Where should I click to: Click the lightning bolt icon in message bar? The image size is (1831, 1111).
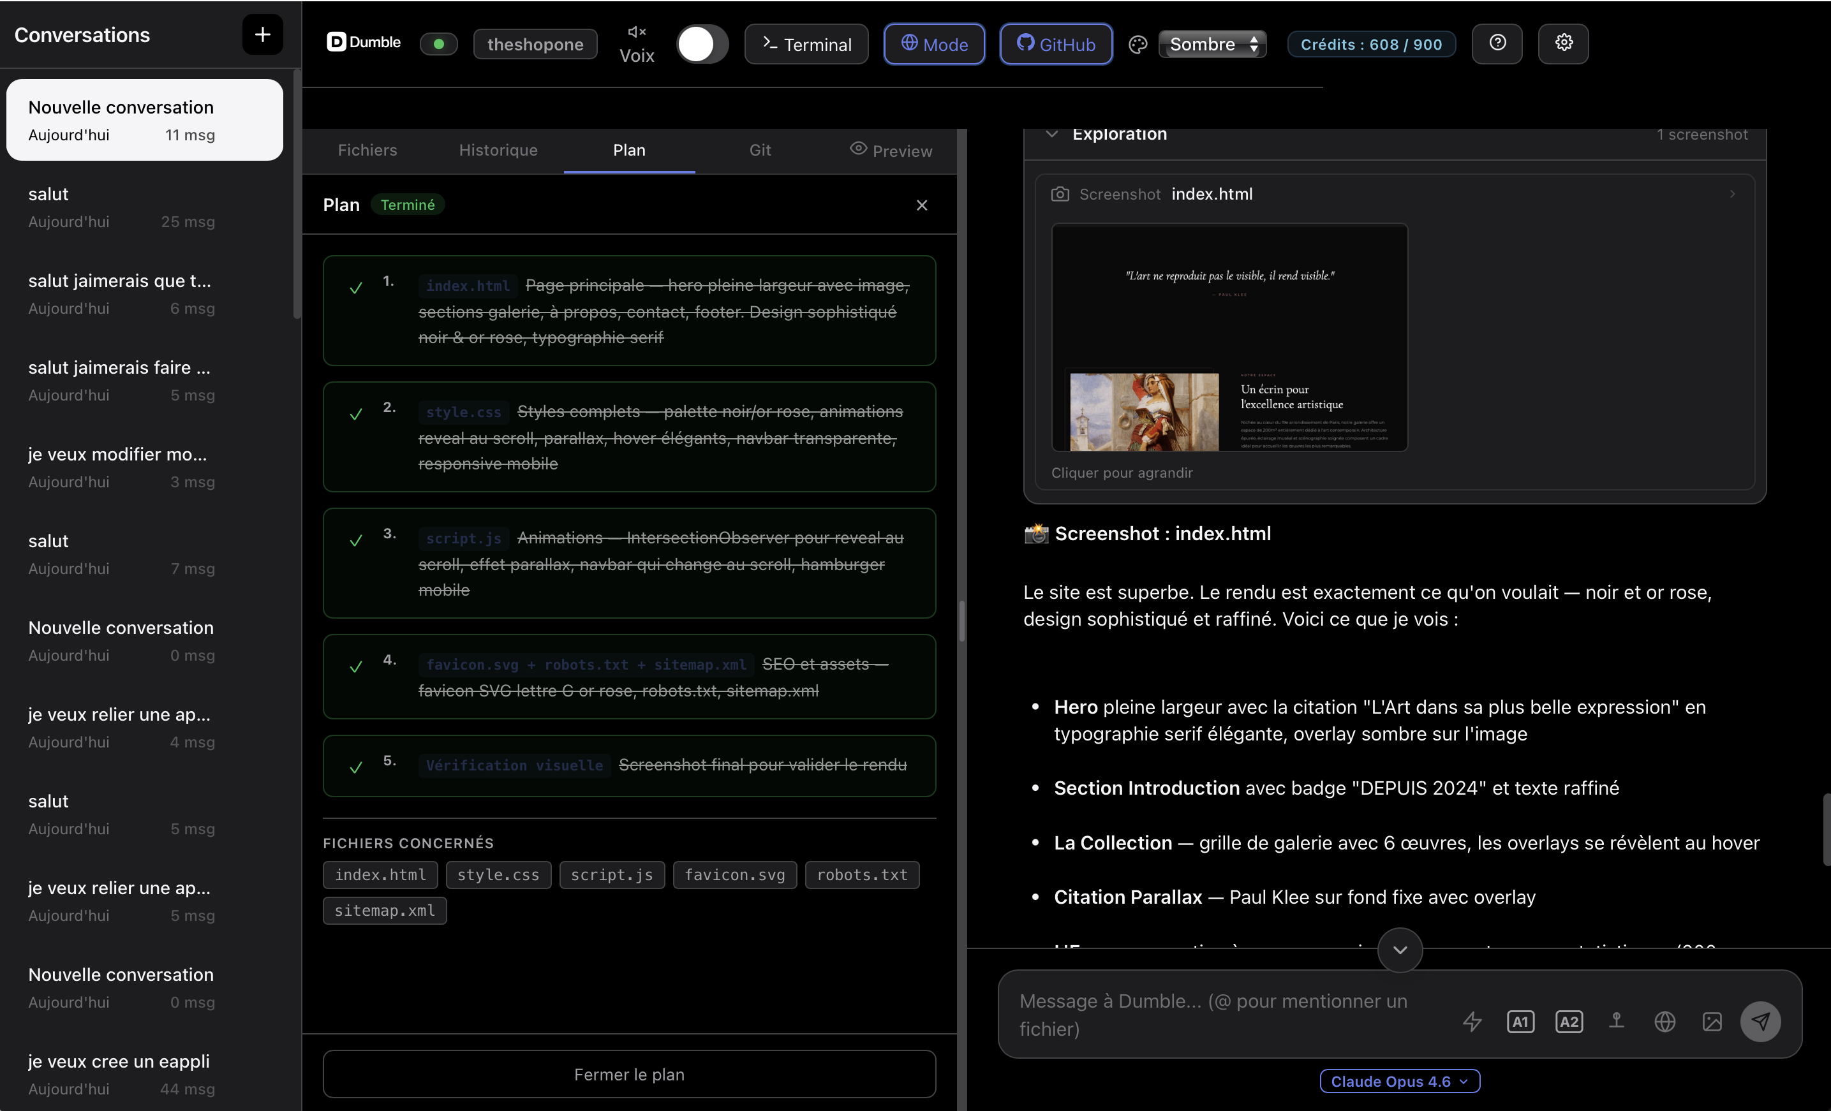(x=1472, y=1021)
